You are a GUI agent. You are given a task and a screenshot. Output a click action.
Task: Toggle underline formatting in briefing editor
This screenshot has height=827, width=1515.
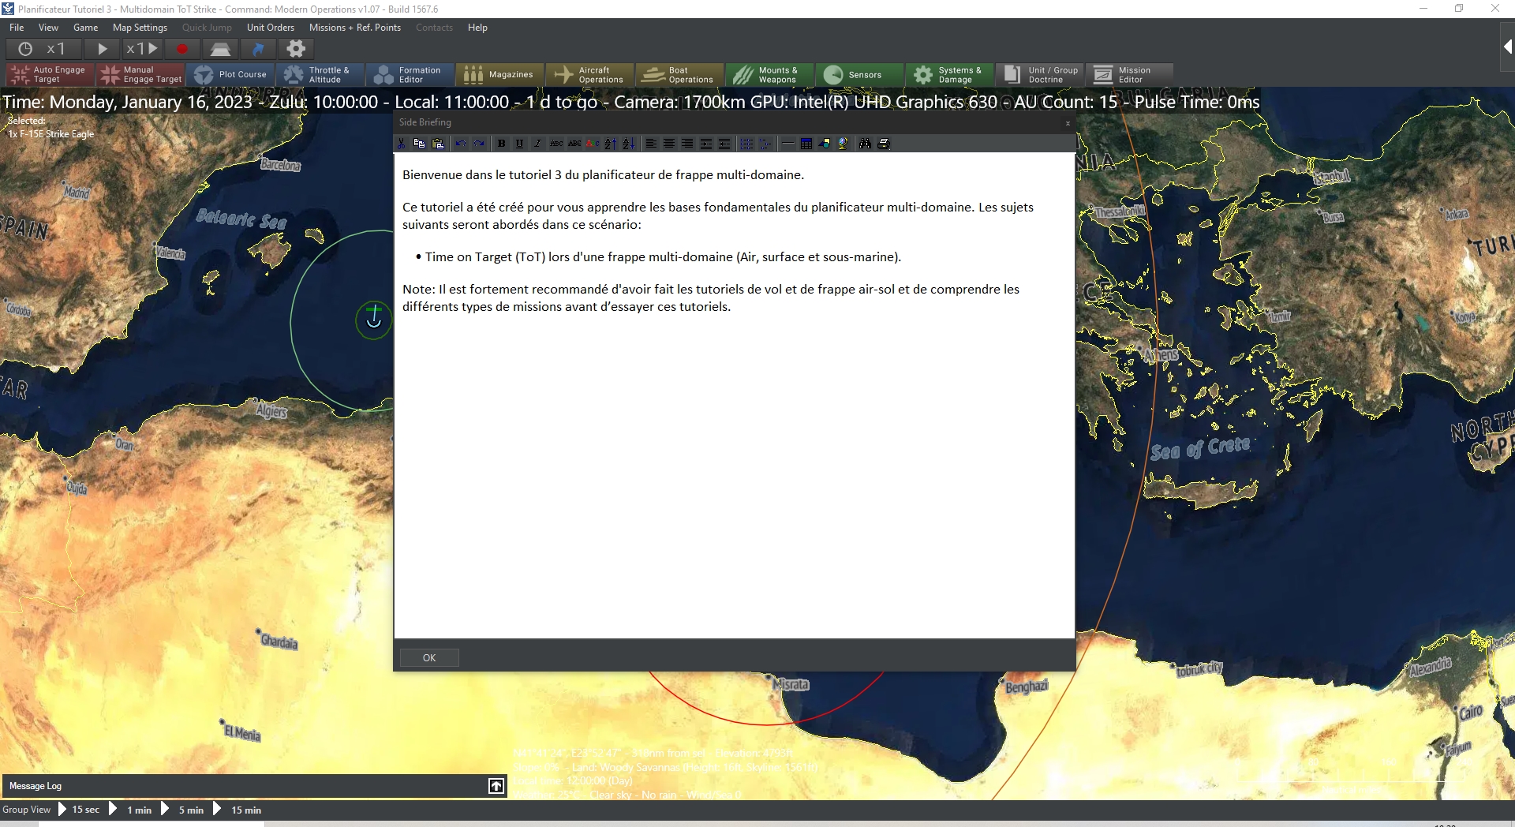point(519,144)
